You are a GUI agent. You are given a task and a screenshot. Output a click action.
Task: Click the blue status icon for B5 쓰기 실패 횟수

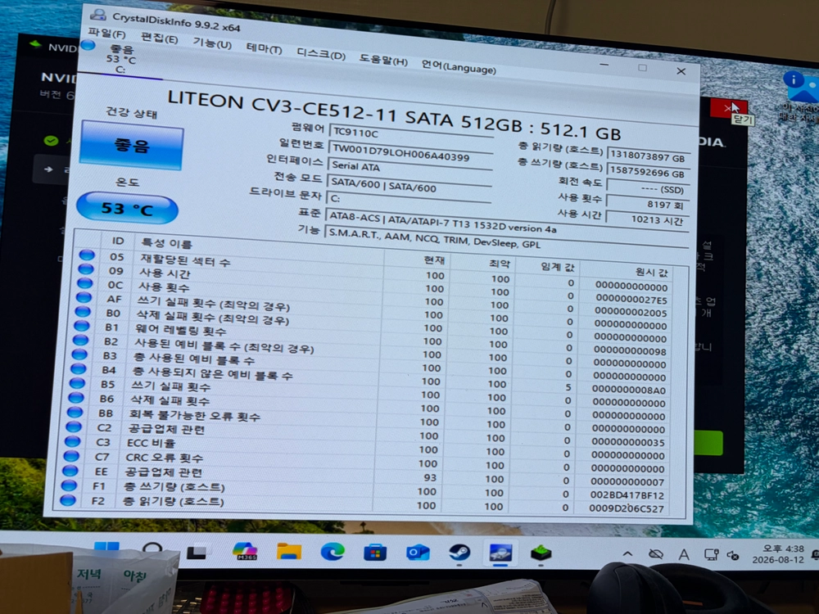(x=77, y=382)
